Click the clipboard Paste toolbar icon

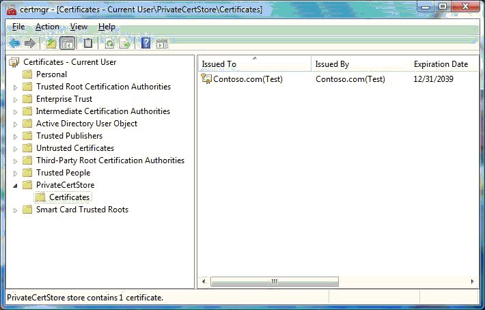[88, 43]
